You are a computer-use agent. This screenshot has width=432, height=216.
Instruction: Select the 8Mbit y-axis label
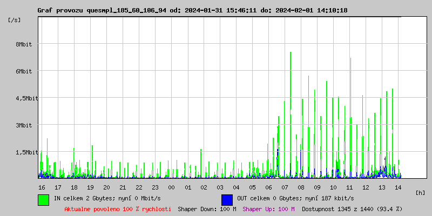pyautogui.click(x=24, y=44)
